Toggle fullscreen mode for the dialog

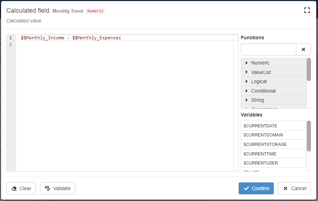307,10
